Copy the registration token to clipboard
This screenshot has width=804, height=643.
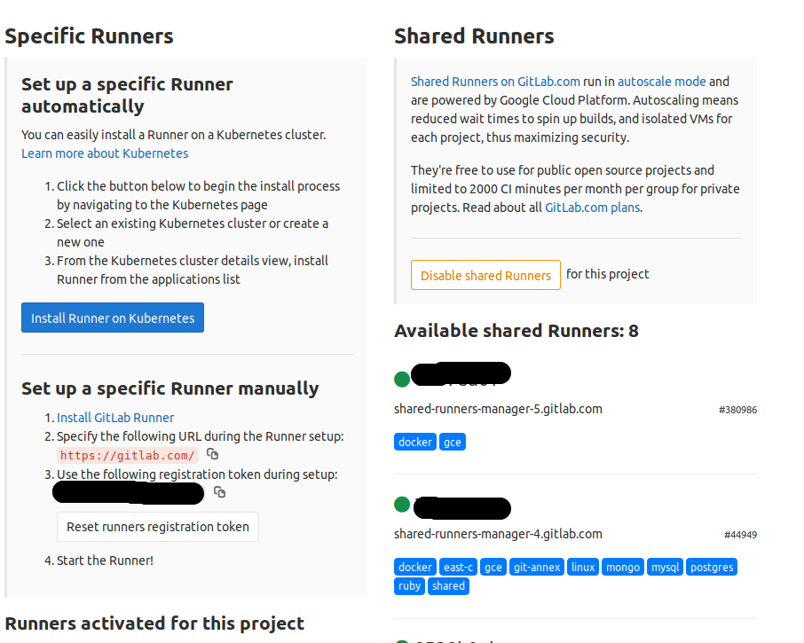pyautogui.click(x=219, y=492)
